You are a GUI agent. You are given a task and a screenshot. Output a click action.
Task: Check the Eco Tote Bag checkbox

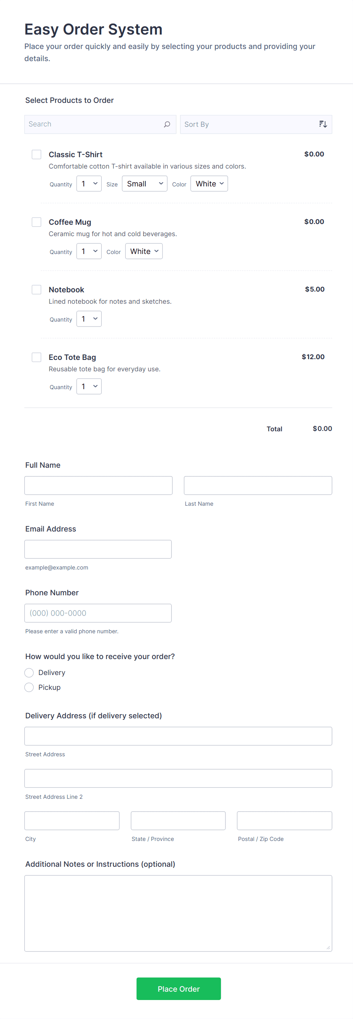[36, 357]
